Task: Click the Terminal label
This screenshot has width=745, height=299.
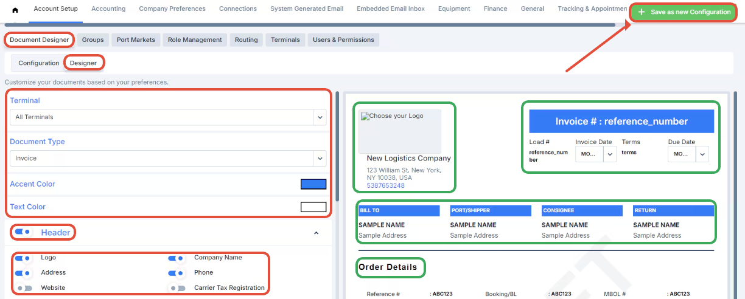Action: tap(25, 100)
